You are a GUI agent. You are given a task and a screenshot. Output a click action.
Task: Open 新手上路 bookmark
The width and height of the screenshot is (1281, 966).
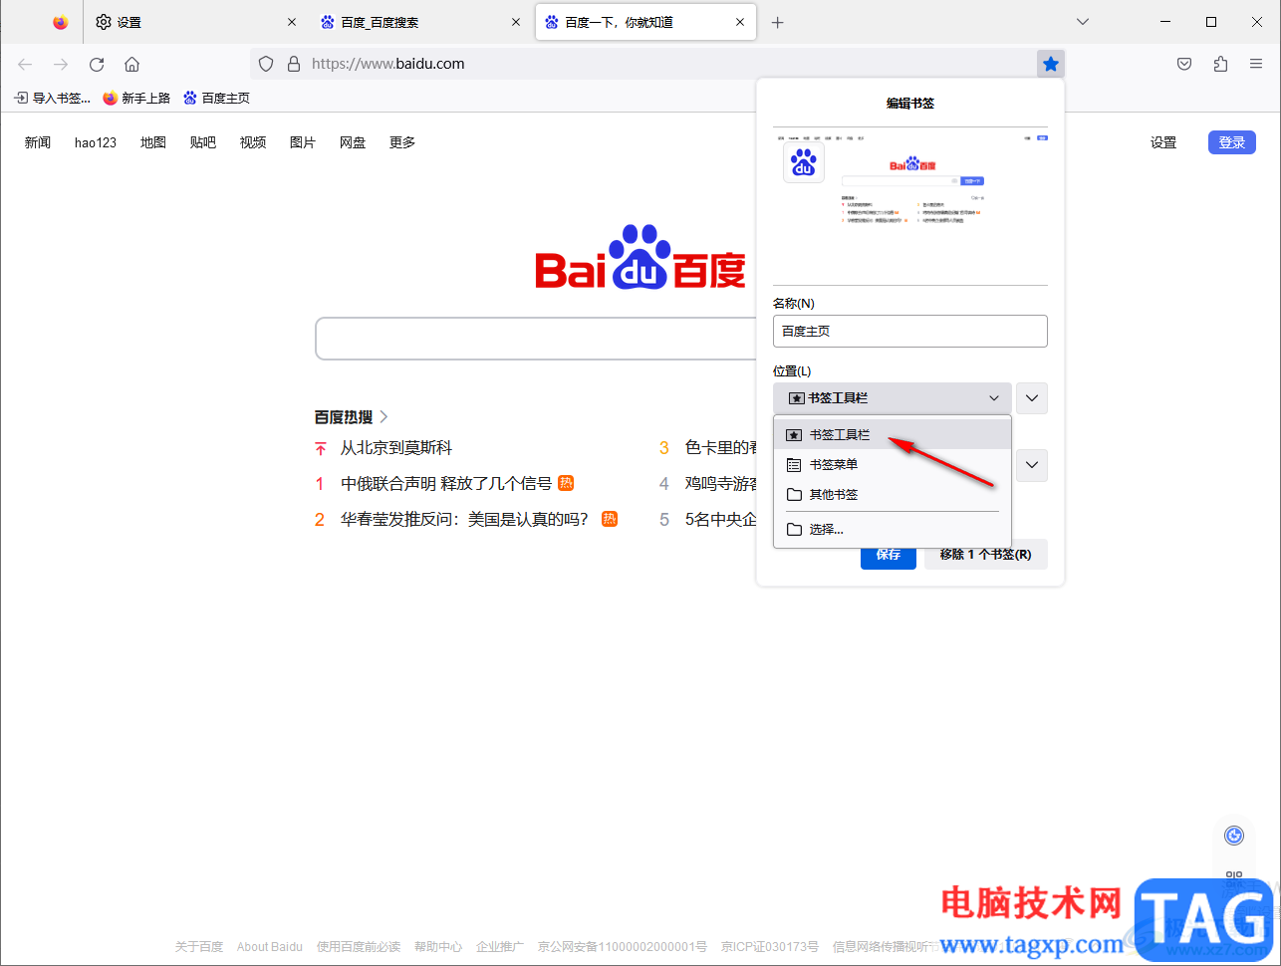(137, 98)
